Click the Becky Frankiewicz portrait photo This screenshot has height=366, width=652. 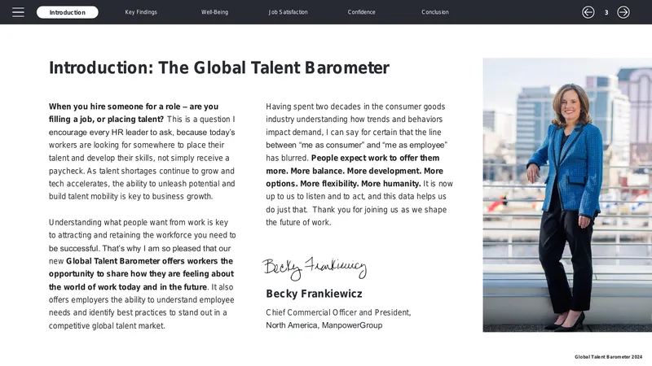(567, 194)
